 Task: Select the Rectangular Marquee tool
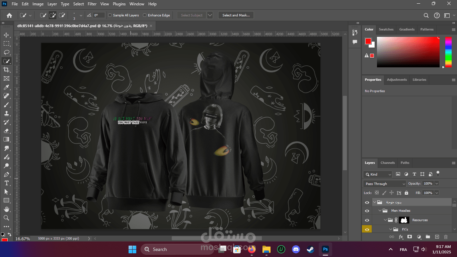point(6,44)
